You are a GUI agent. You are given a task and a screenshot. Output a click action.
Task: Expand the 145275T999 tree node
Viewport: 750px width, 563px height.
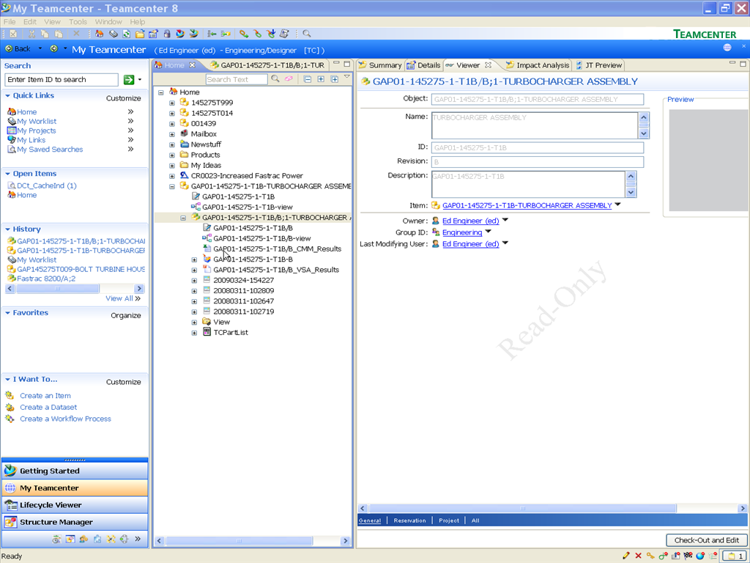pos(172,103)
